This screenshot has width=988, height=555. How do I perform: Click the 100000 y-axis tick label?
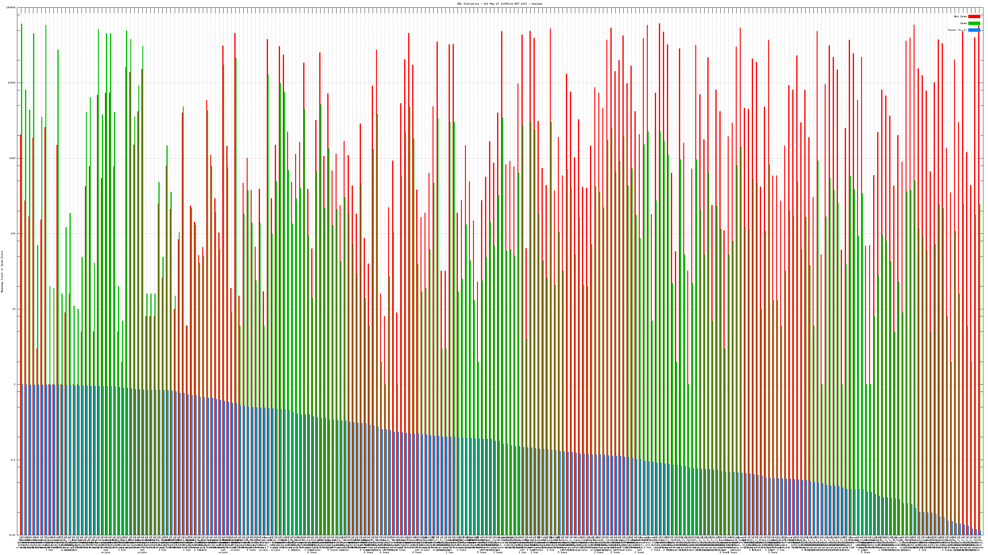pyautogui.click(x=11, y=8)
